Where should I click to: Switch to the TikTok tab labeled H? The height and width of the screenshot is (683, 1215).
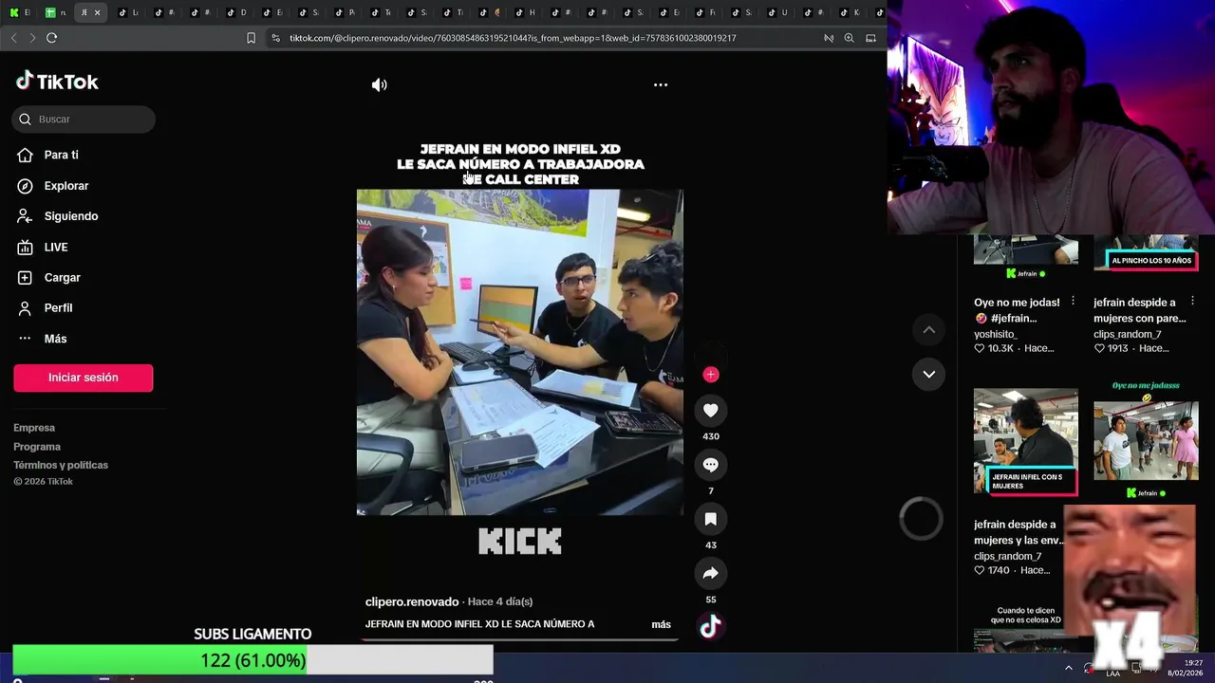tap(526, 12)
